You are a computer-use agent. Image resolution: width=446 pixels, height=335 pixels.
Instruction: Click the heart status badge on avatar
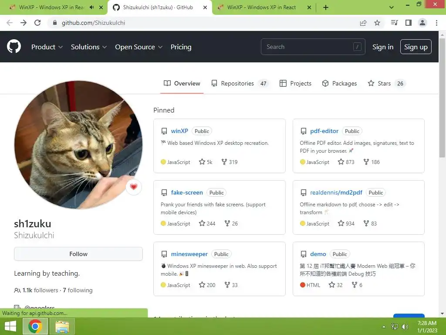coord(134,187)
